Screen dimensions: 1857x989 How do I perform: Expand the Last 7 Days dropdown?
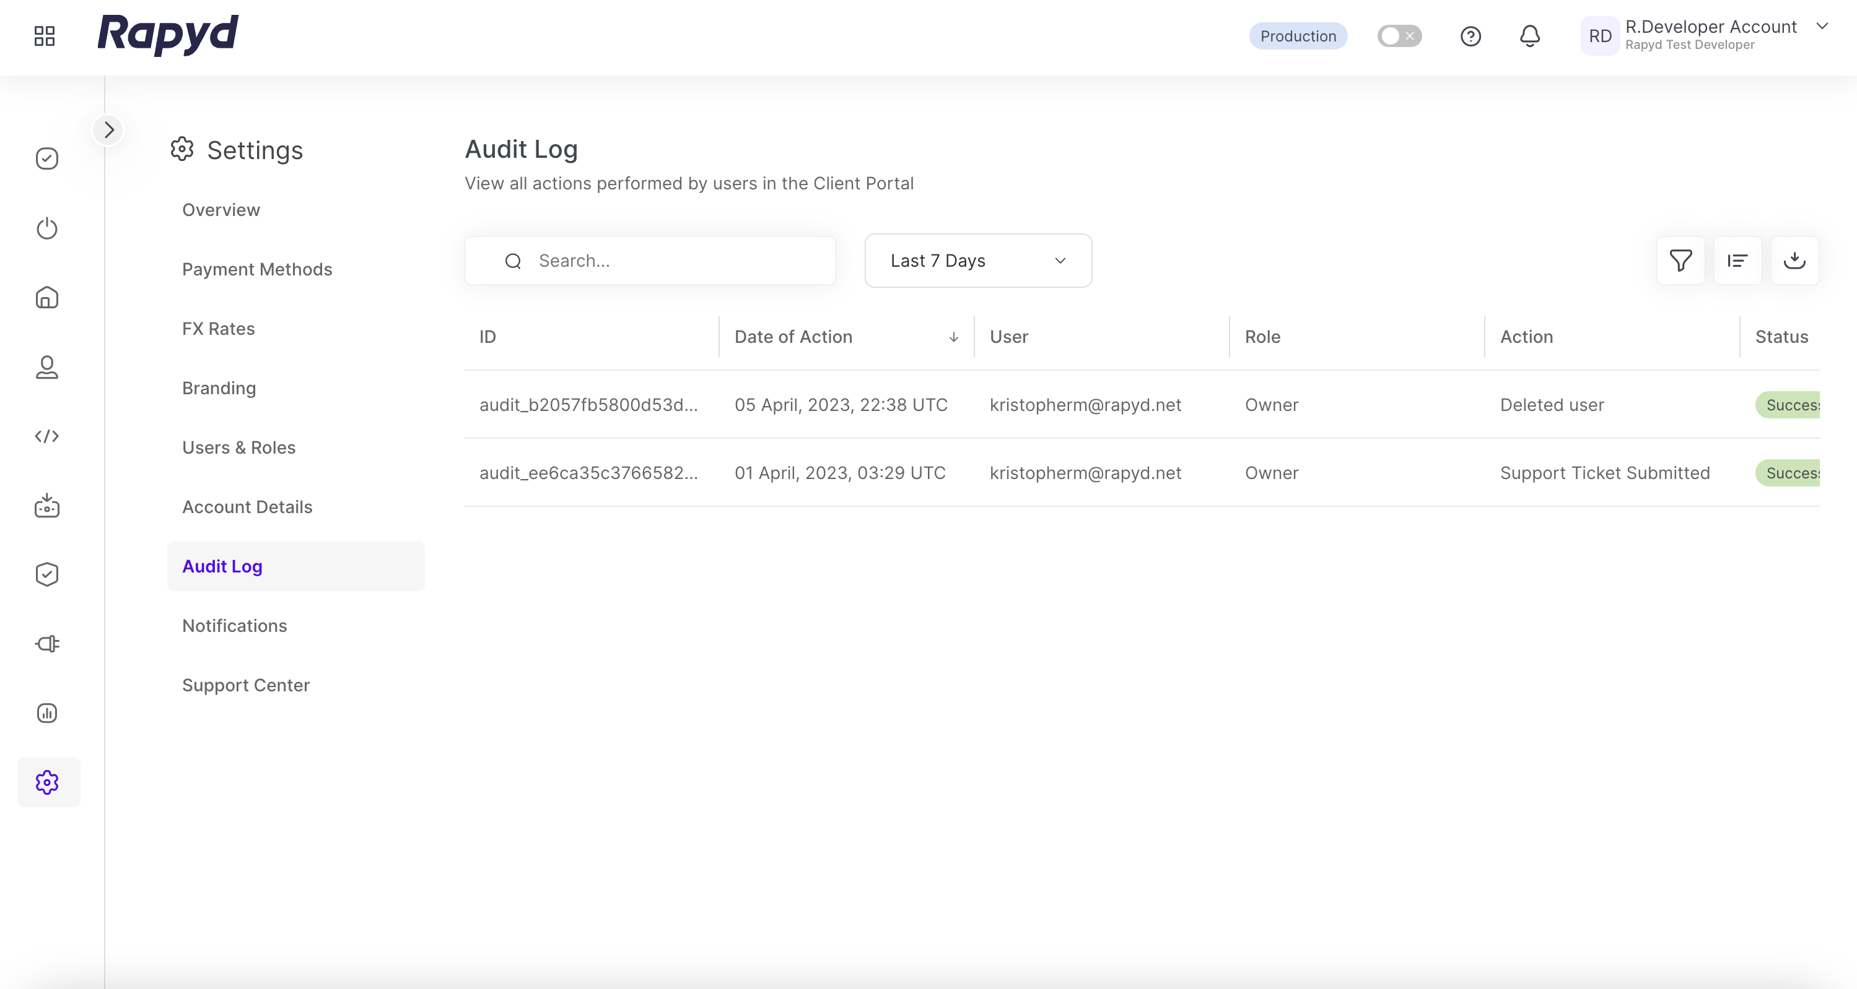(x=977, y=260)
